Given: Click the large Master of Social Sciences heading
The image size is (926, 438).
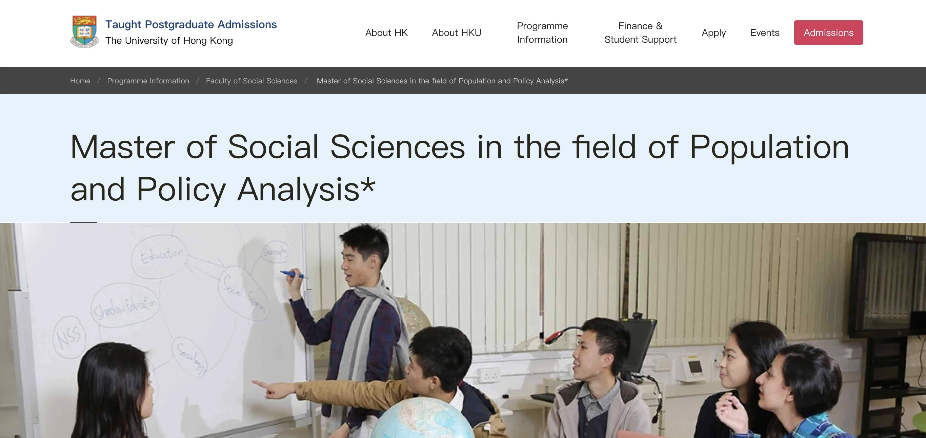Looking at the screenshot, I should click(459, 167).
